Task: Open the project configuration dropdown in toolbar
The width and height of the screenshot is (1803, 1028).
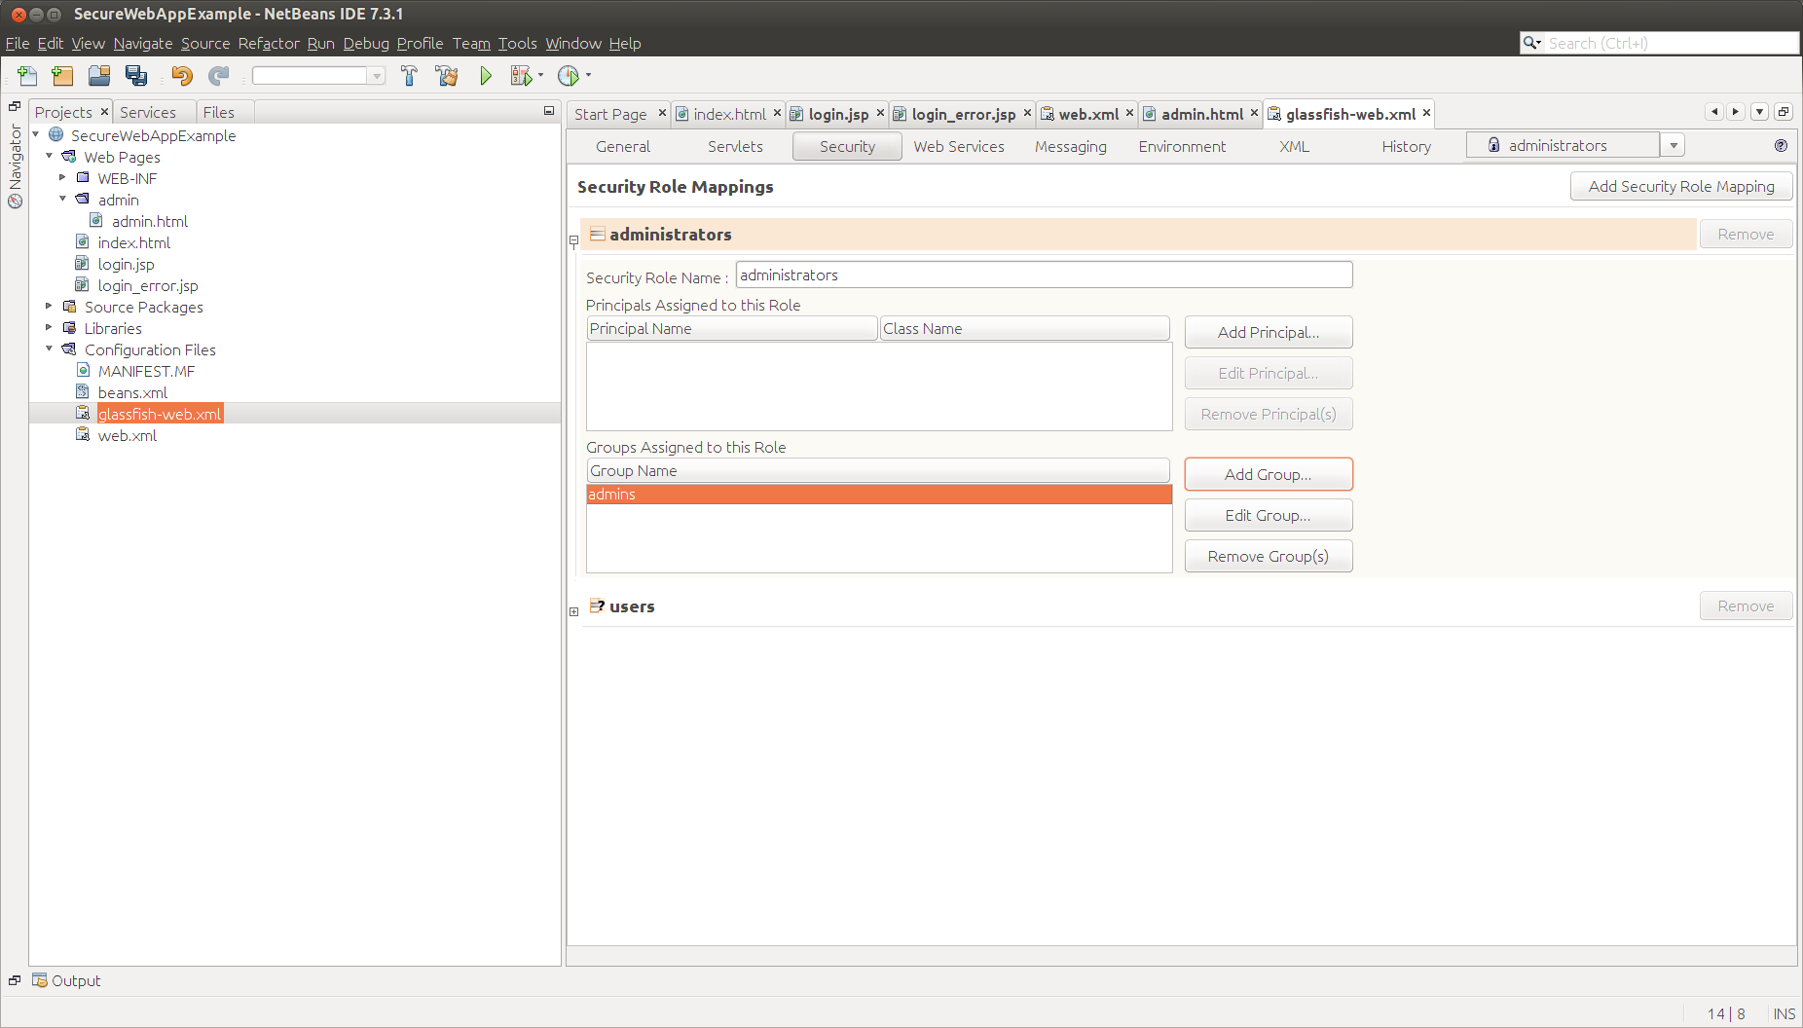Action: (376, 76)
